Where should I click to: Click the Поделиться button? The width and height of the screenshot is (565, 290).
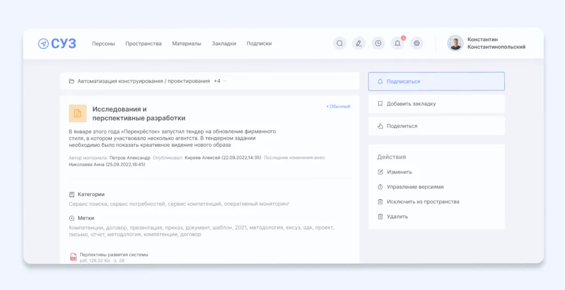pos(436,126)
